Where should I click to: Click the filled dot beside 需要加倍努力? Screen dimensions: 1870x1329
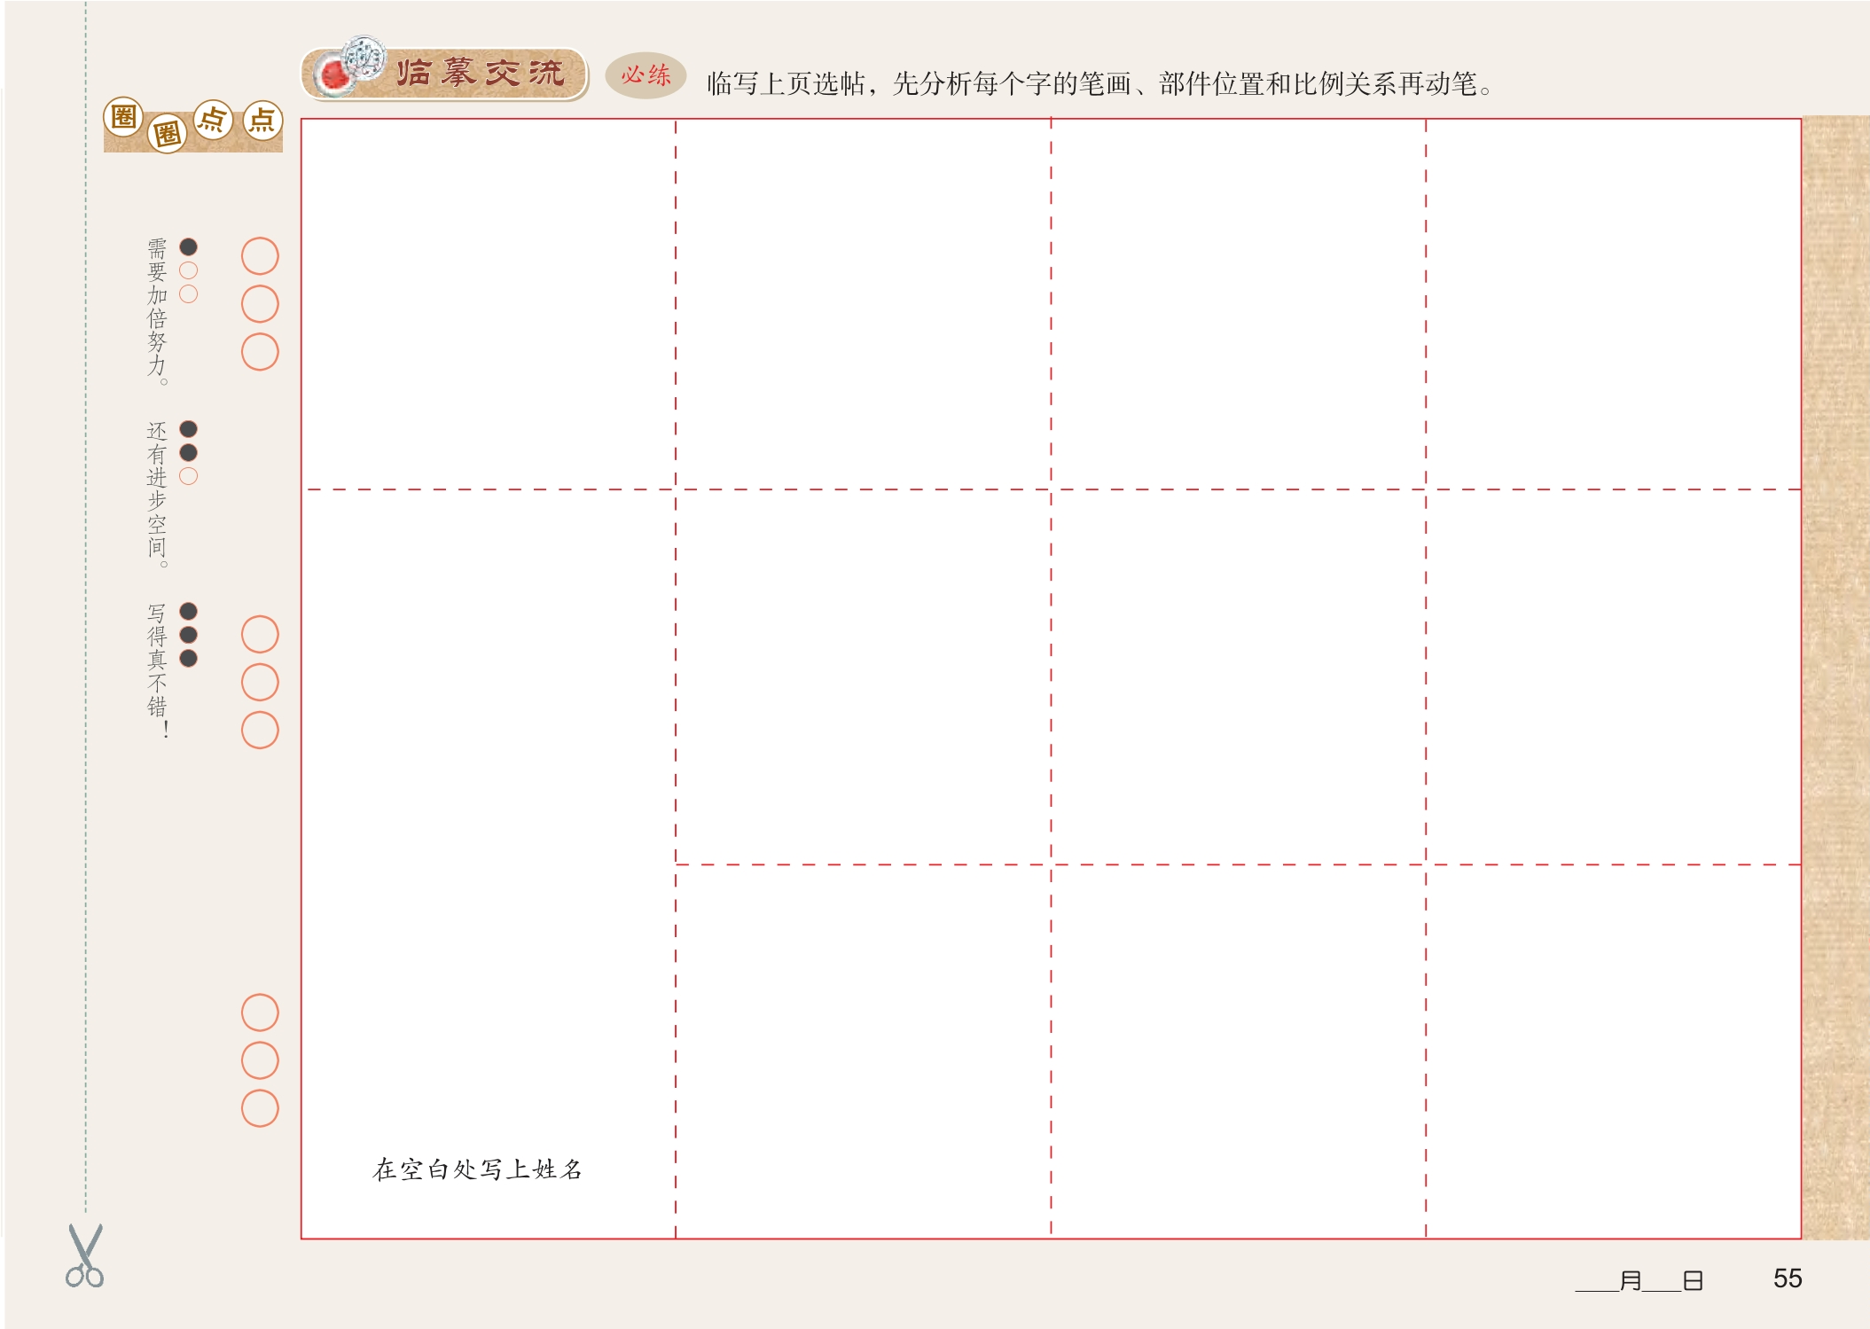tap(188, 246)
